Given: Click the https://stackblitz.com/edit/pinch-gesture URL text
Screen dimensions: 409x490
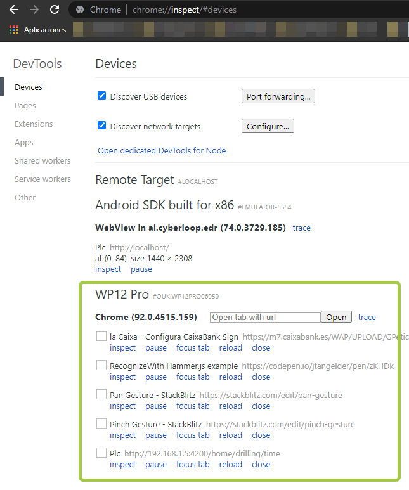Looking at the screenshot, I should click(x=280, y=424).
